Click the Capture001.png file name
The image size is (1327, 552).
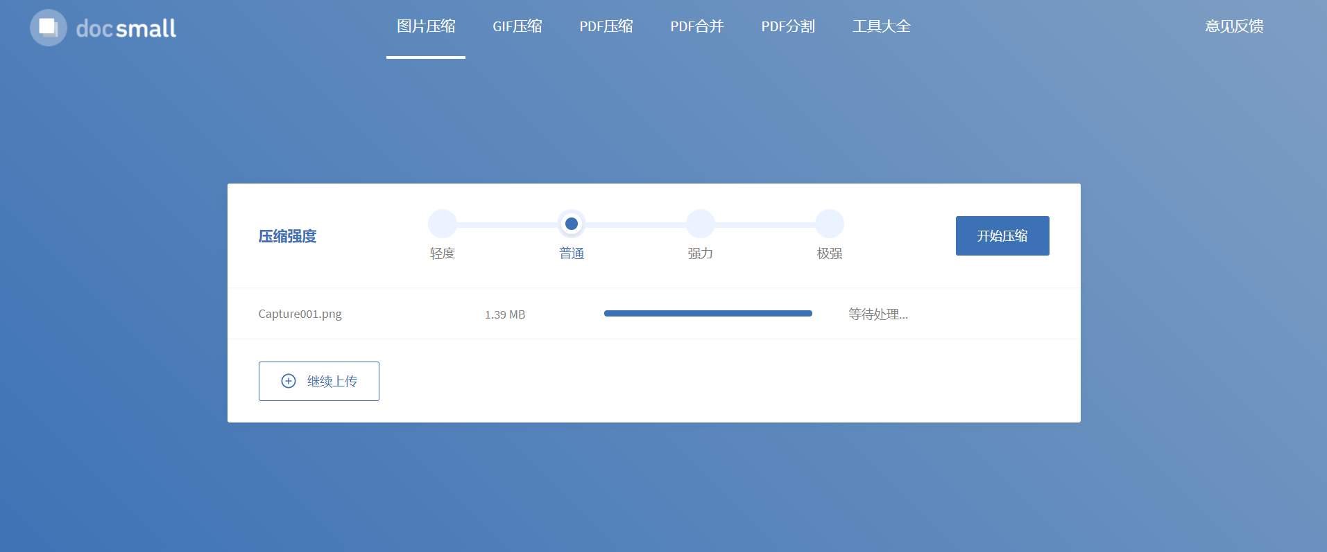[300, 314]
